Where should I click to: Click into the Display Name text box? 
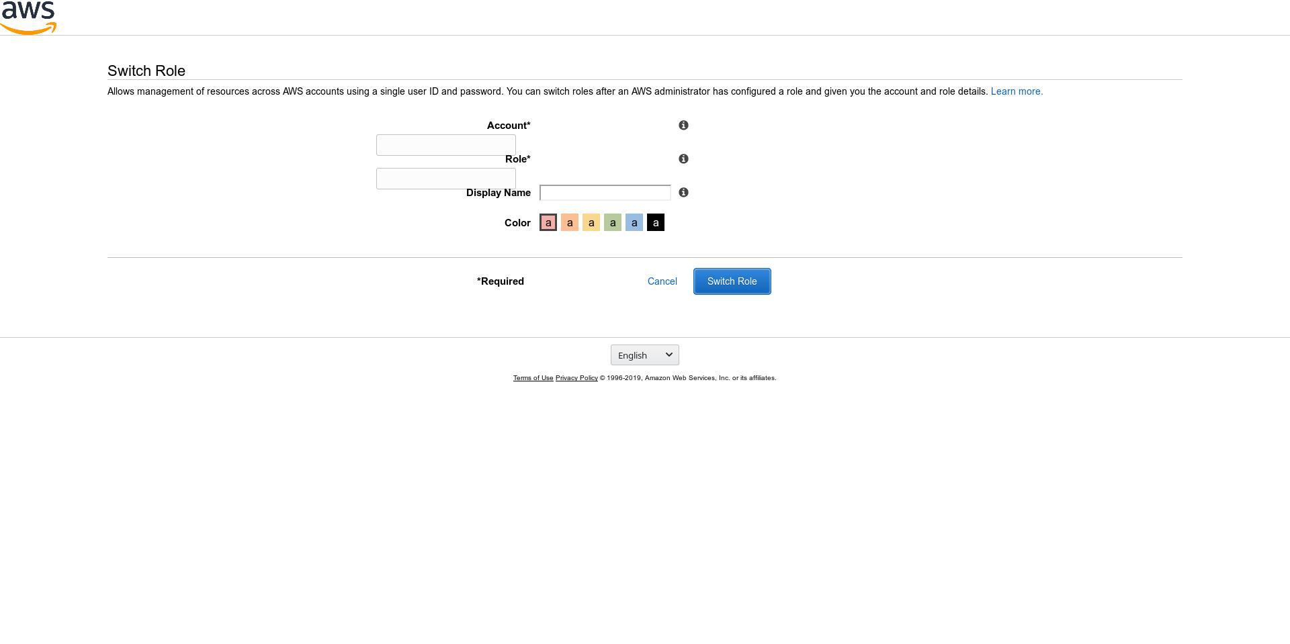pyautogui.click(x=605, y=193)
